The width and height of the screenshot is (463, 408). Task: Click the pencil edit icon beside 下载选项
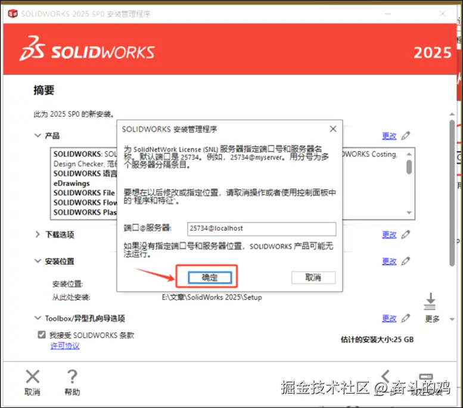(x=406, y=234)
